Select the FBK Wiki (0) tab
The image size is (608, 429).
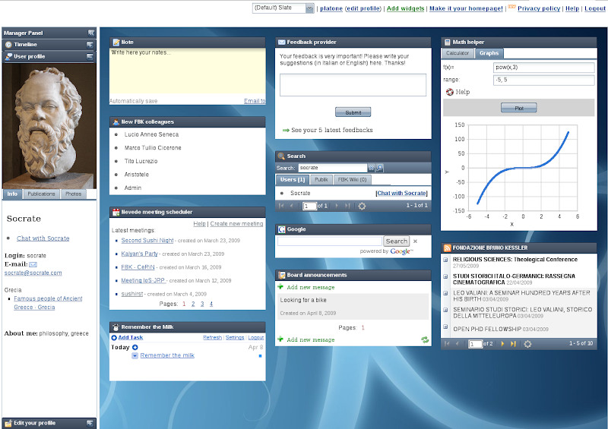point(352,180)
